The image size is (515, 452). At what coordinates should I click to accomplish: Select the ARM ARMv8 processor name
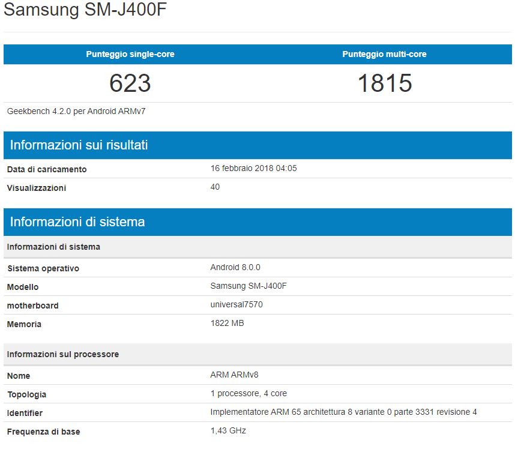(x=234, y=375)
